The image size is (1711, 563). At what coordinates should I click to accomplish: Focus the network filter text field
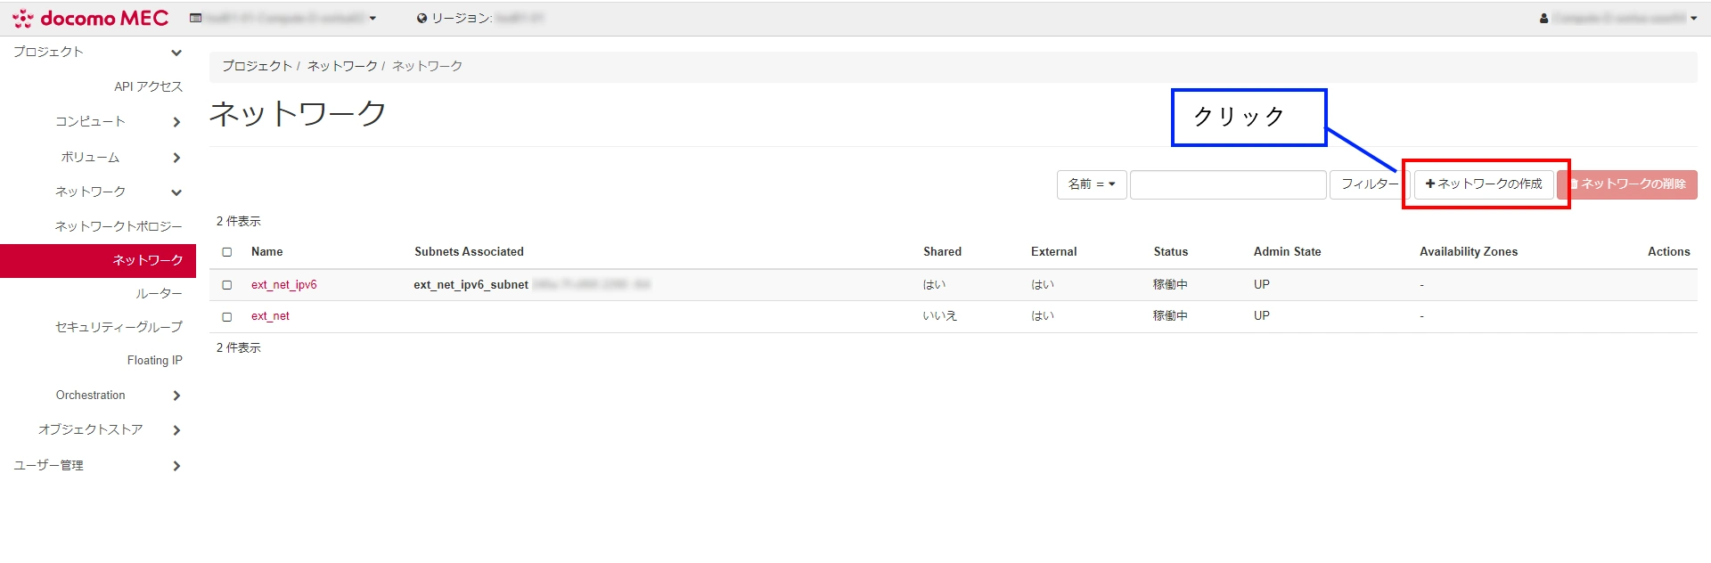click(x=1228, y=184)
